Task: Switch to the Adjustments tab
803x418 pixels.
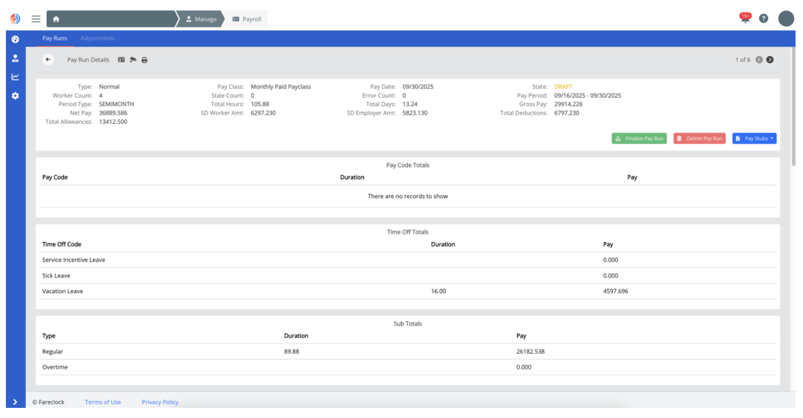Action: [98, 38]
